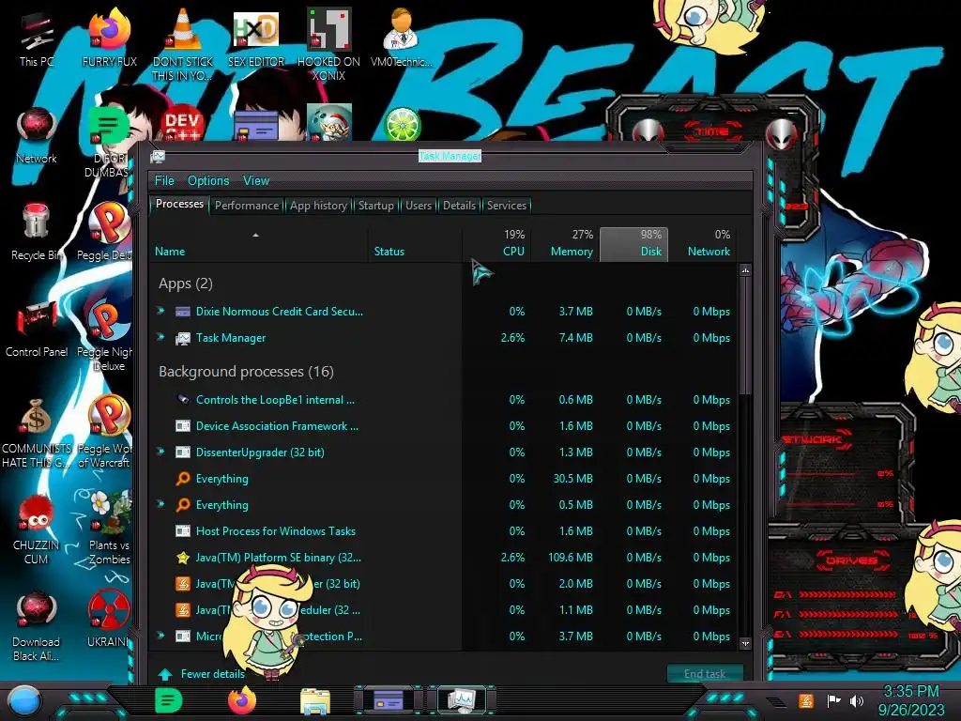Open the HOOKED ON XONIX desktop shortcut
Image resolution: width=961 pixels, height=721 pixels.
(x=328, y=44)
